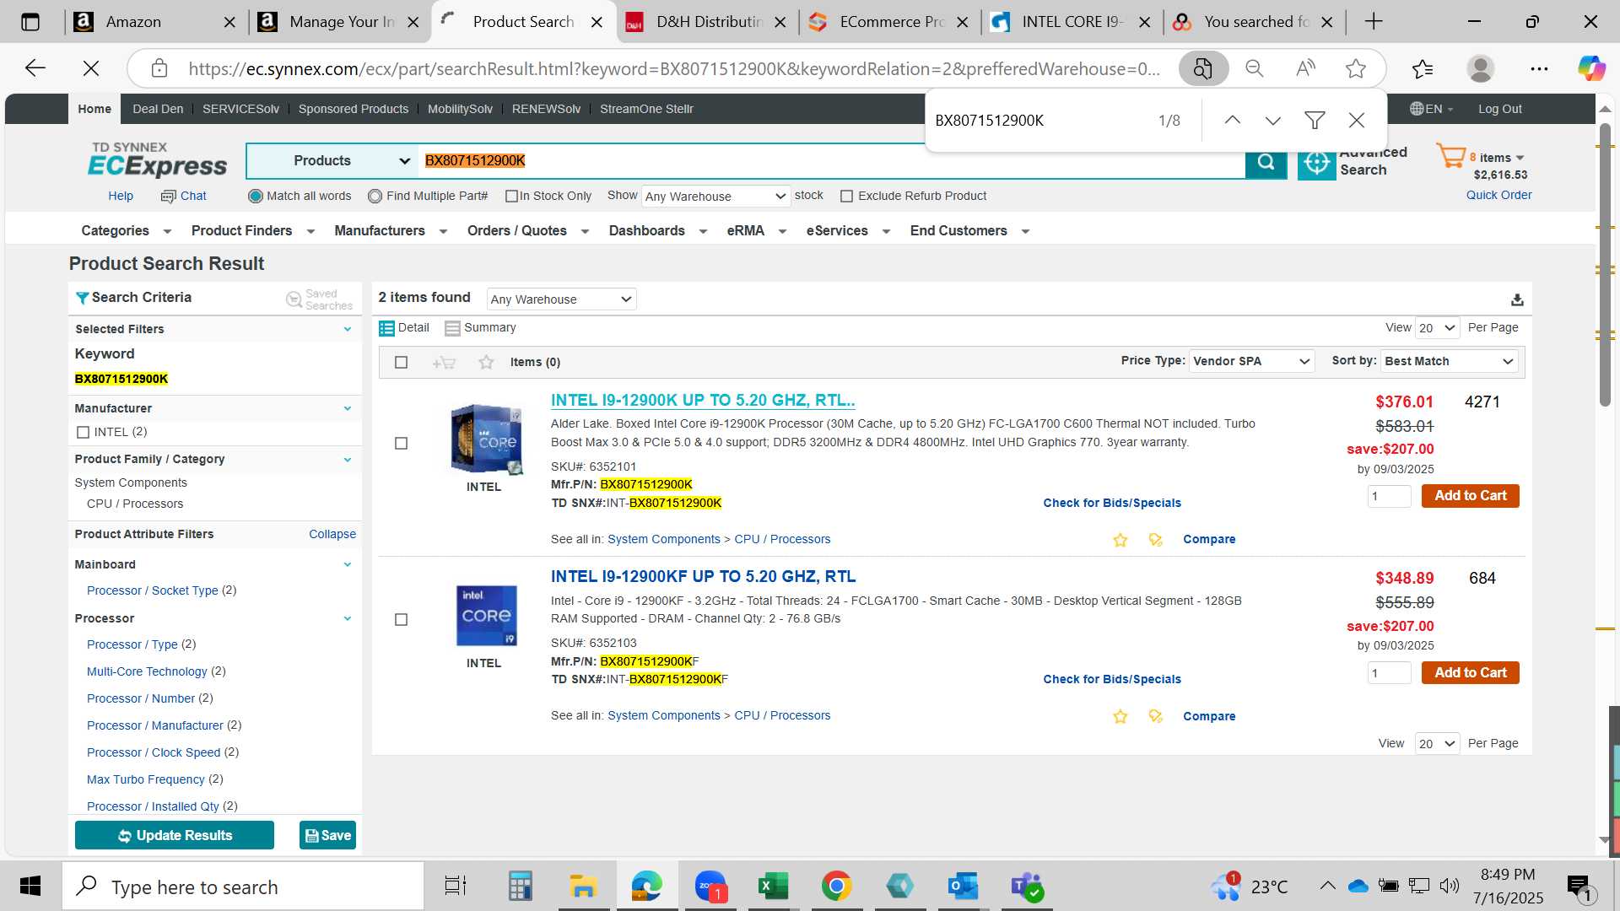Enable In Stock Only checkbox

(511, 197)
